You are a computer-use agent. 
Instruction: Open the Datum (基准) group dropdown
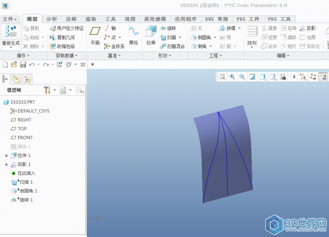pos(114,56)
